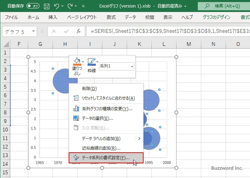Screen dimensions: 250x178
Task: Click the Undo arrow icon
Action: 56,6
